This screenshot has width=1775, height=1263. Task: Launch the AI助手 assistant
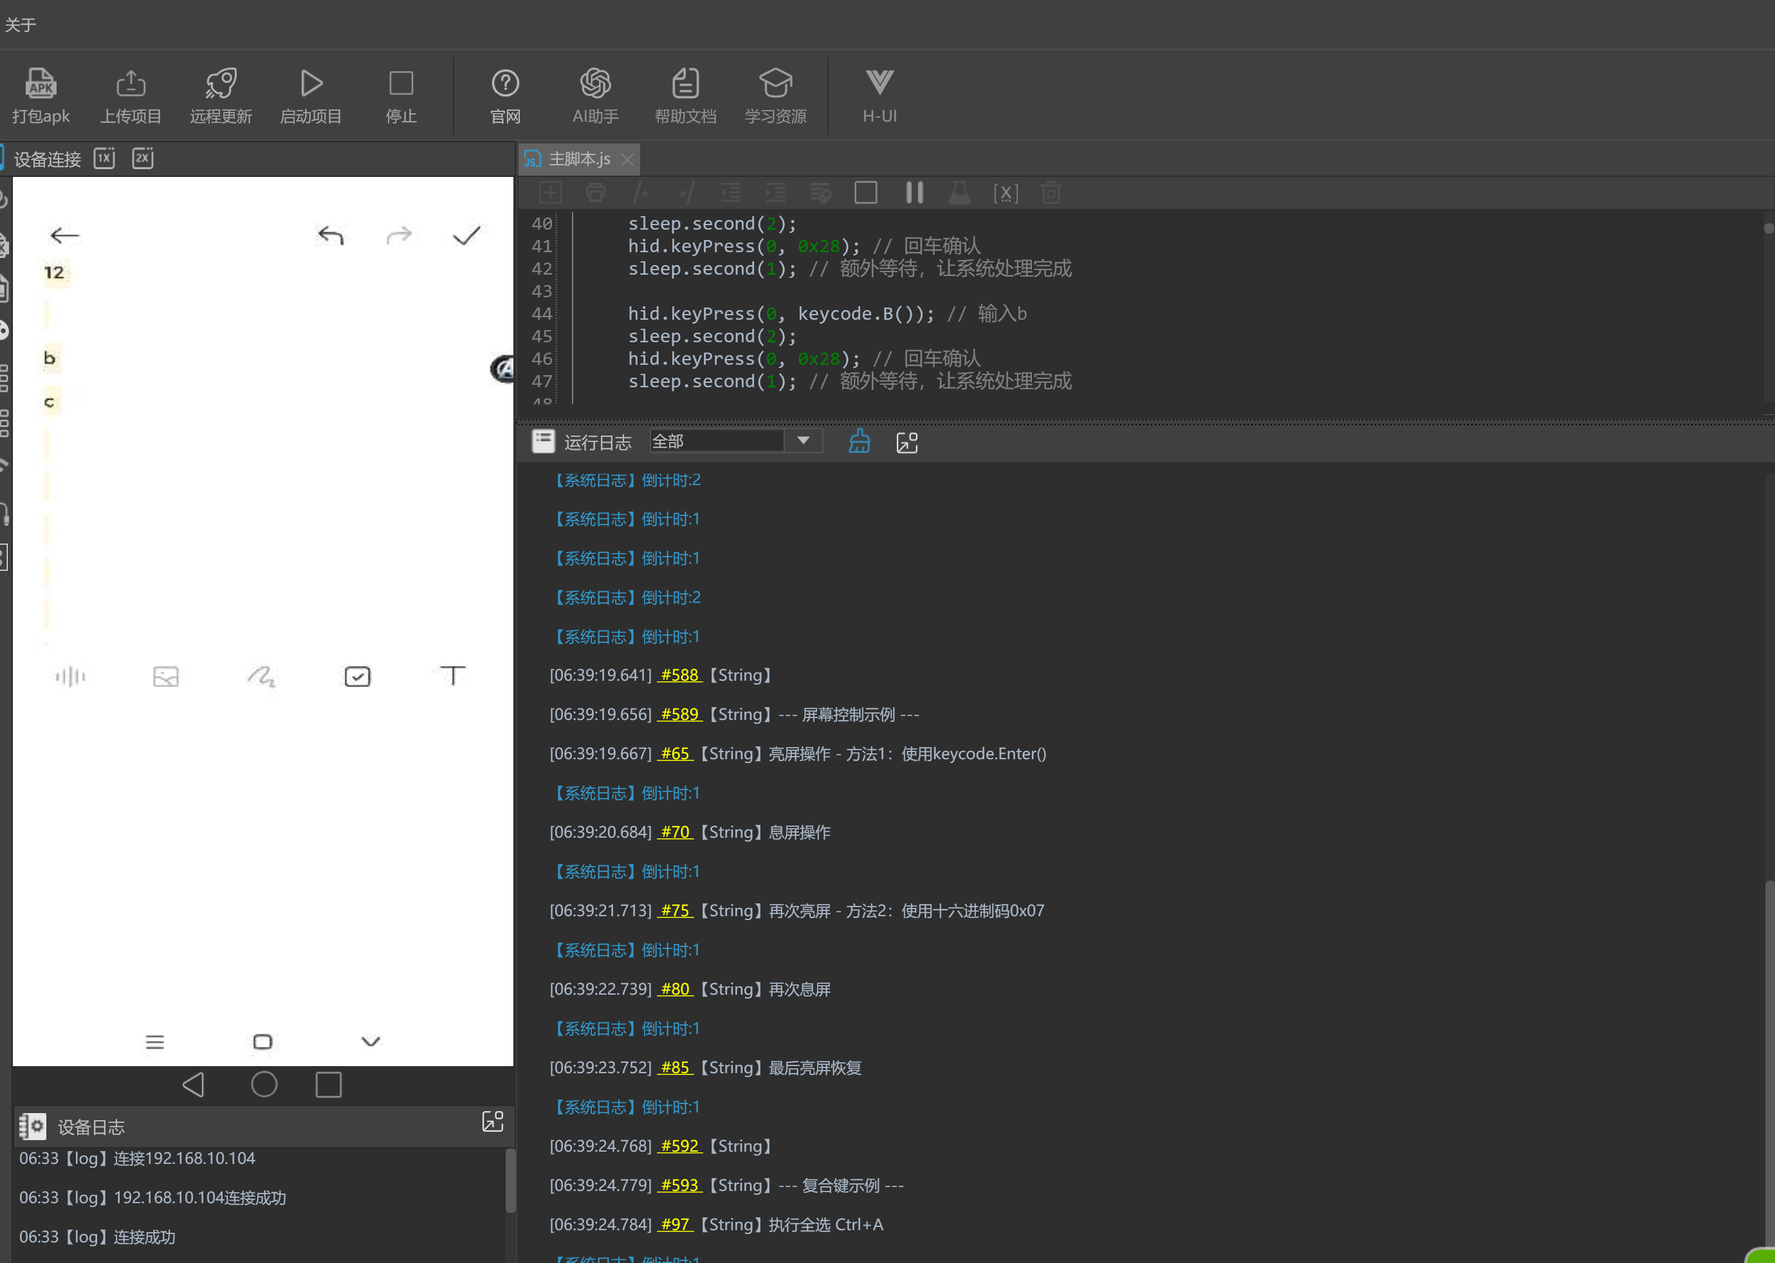[x=596, y=97]
